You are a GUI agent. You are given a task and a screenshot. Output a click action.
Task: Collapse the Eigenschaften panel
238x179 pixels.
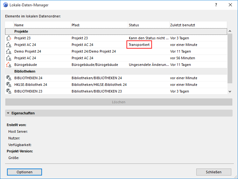(x=8, y=113)
